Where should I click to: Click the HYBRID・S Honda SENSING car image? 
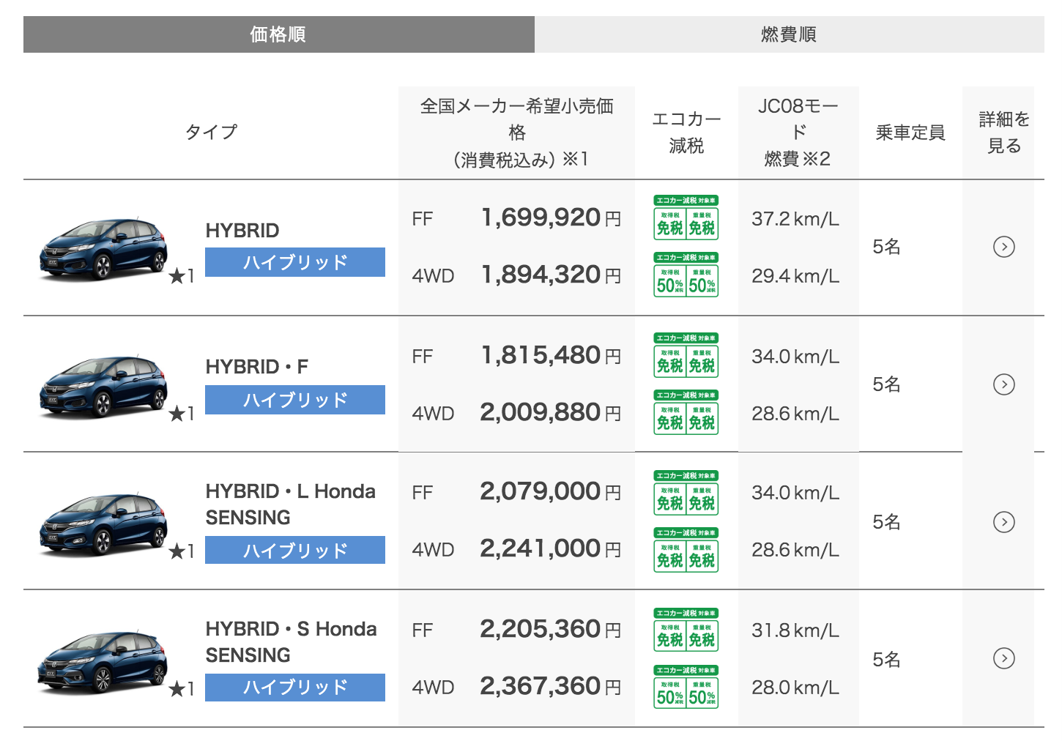pyautogui.click(x=103, y=661)
